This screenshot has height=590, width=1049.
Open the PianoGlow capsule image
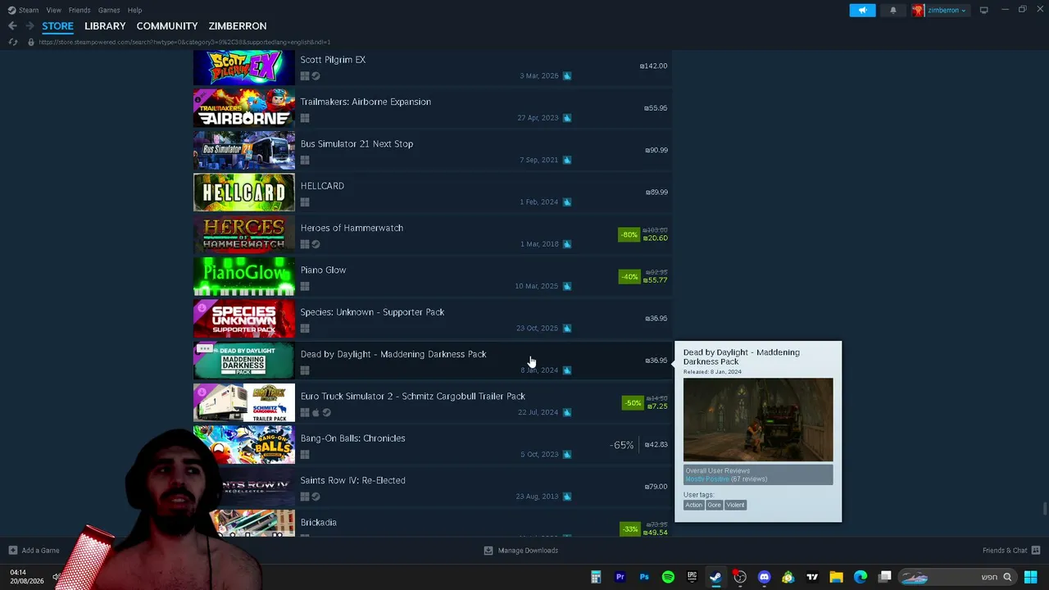click(244, 276)
